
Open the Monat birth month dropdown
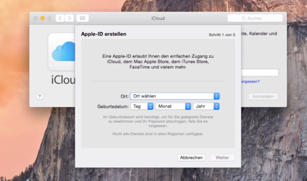coord(173,106)
